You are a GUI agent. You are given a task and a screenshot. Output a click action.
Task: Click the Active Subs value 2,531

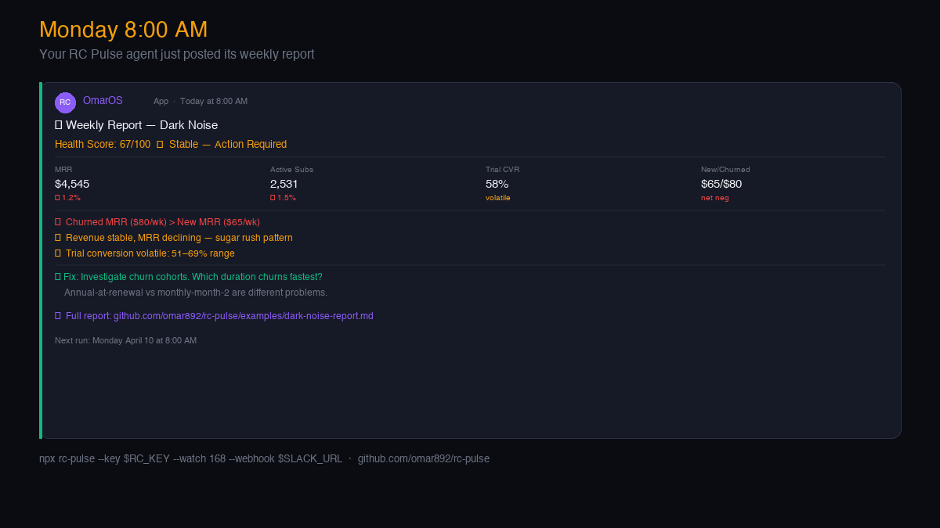(284, 184)
